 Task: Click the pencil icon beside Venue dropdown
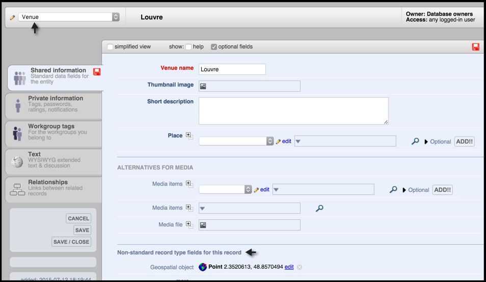12,17
